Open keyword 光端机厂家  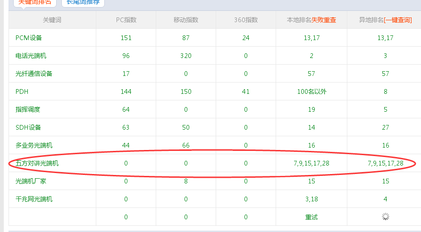[x=31, y=181]
